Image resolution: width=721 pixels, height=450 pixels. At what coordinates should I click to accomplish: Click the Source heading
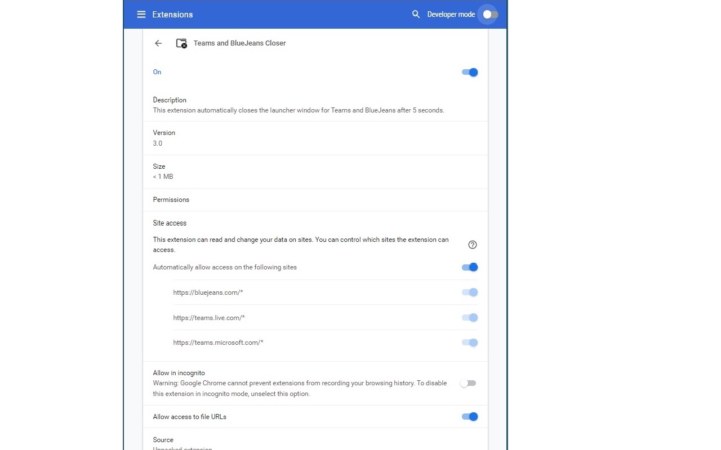(x=163, y=440)
